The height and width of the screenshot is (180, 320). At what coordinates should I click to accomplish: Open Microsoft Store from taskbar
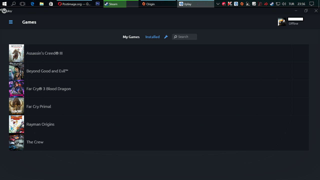(x=51, y=4)
